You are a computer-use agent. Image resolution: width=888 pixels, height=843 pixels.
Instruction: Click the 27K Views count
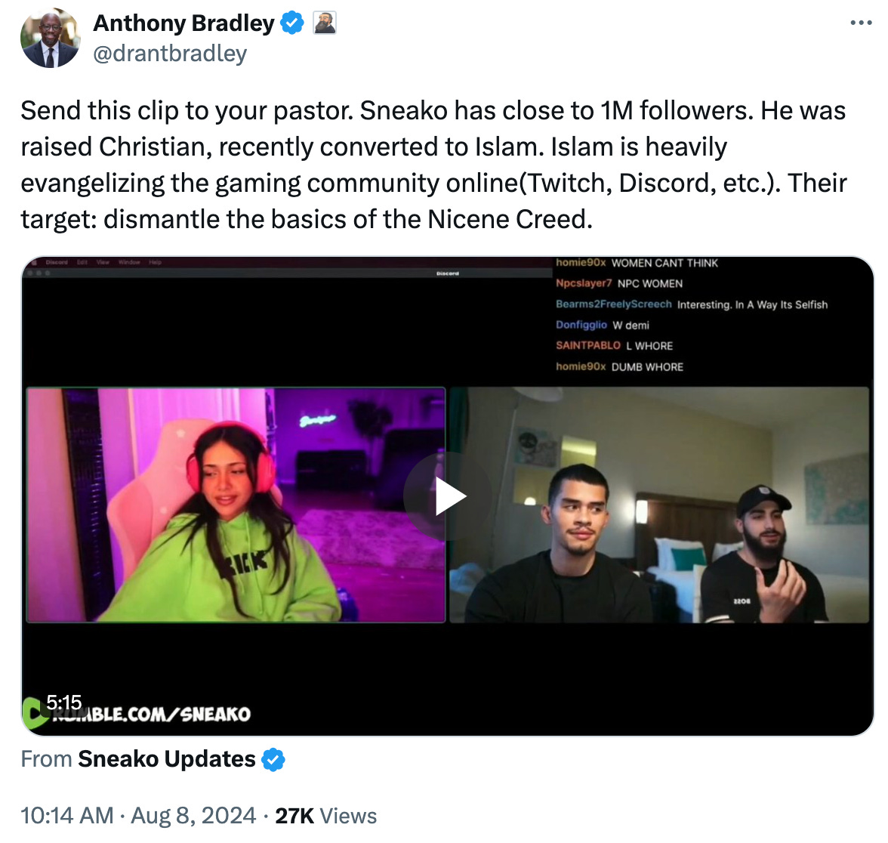point(325,816)
